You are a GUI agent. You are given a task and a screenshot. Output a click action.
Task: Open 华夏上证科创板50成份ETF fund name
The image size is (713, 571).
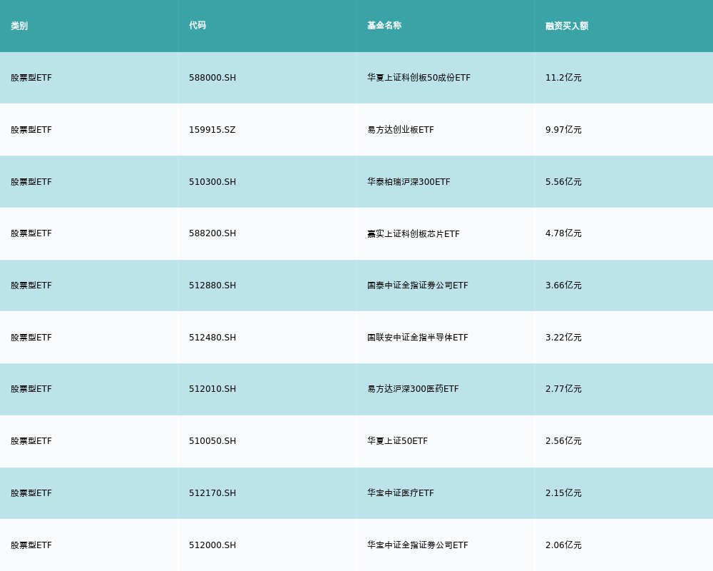tap(419, 78)
